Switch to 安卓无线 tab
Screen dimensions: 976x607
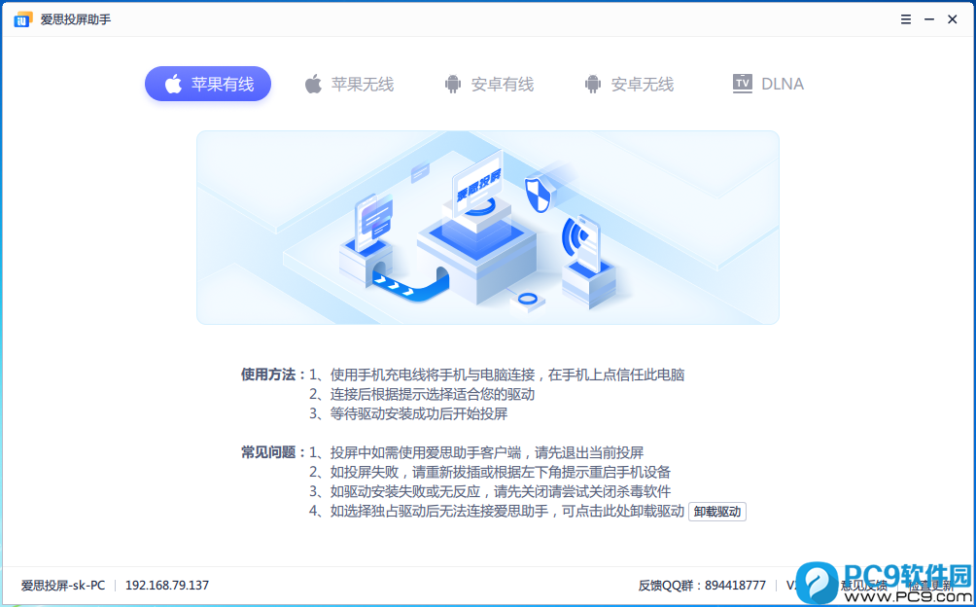pyautogui.click(x=629, y=84)
